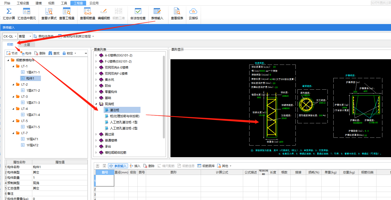Open 钢筋图库 library
The width and height of the screenshot is (391, 200).
click(x=206, y=166)
